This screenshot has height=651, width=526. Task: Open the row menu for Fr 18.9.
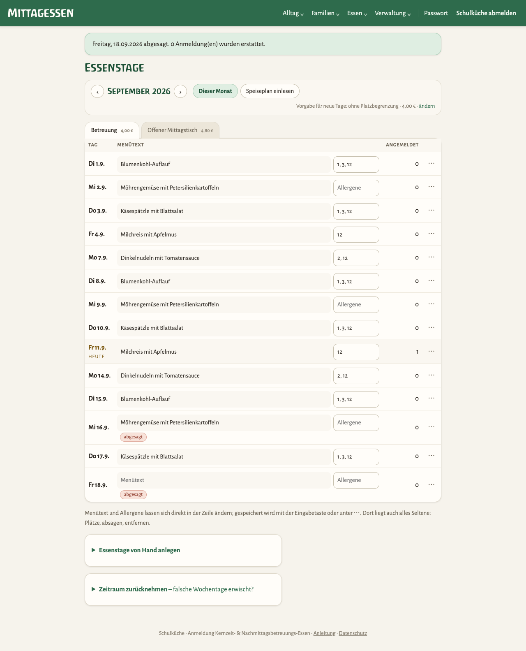point(431,485)
